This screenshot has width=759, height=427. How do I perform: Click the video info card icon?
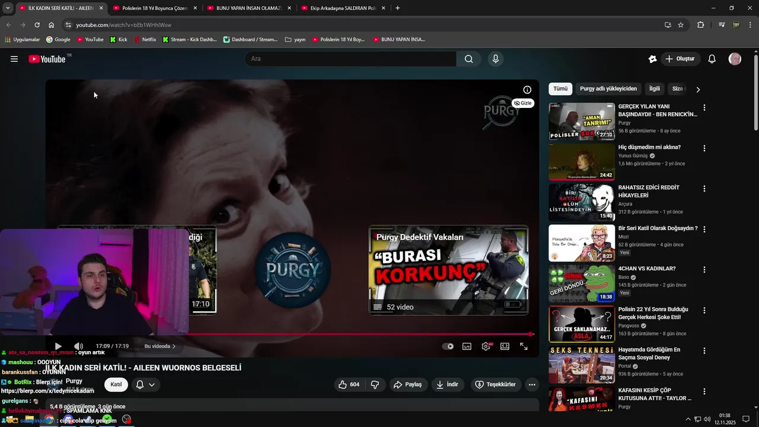point(527,90)
